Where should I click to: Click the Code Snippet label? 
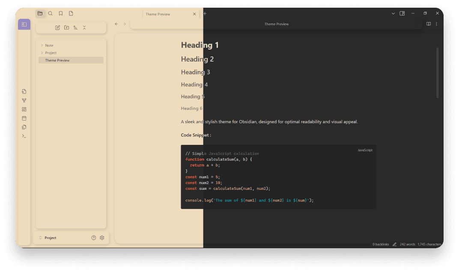click(196, 135)
